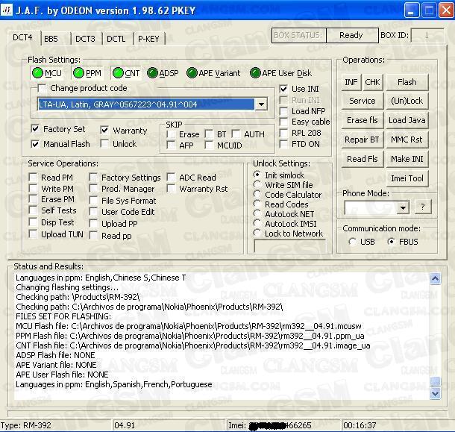Select the Write SIM file radio button
The image size is (455, 432).
[x=257, y=184]
